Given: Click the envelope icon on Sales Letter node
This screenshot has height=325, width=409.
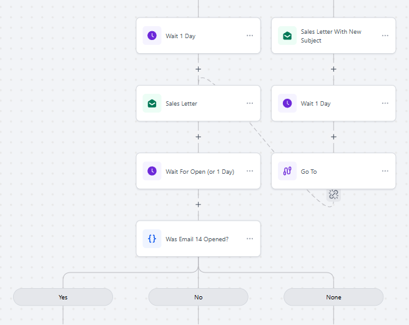Looking at the screenshot, I should [x=152, y=103].
